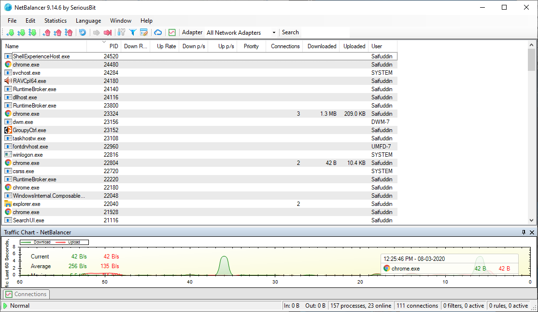Close the Traffic Chart panel
The image size is (538, 312).
(x=532, y=232)
